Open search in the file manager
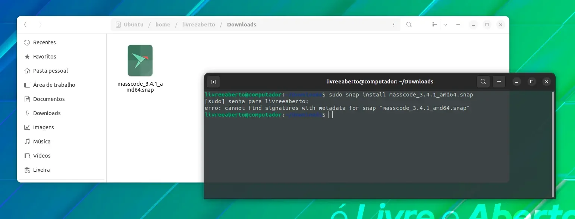The width and height of the screenshot is (575, 219). [409, 25]
